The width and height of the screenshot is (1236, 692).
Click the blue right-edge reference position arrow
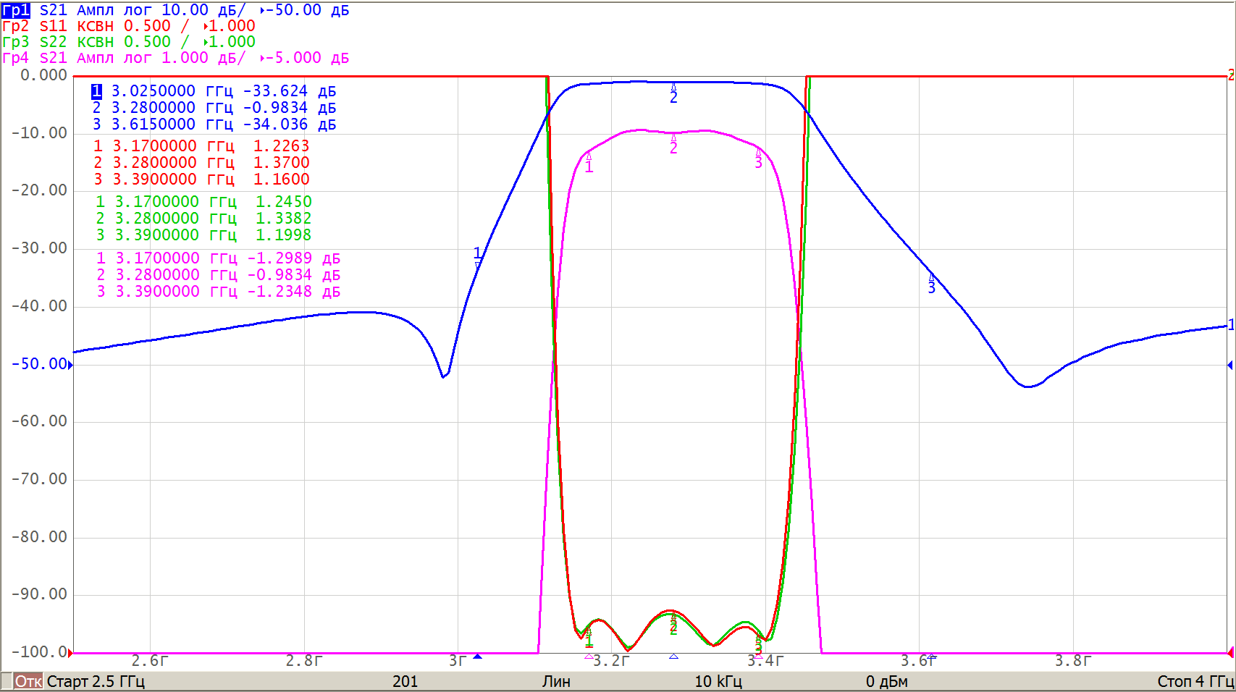[1230, 365]
